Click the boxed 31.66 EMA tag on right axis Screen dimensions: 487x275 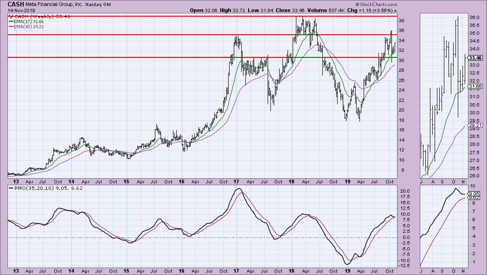click(x=475, y=87)
